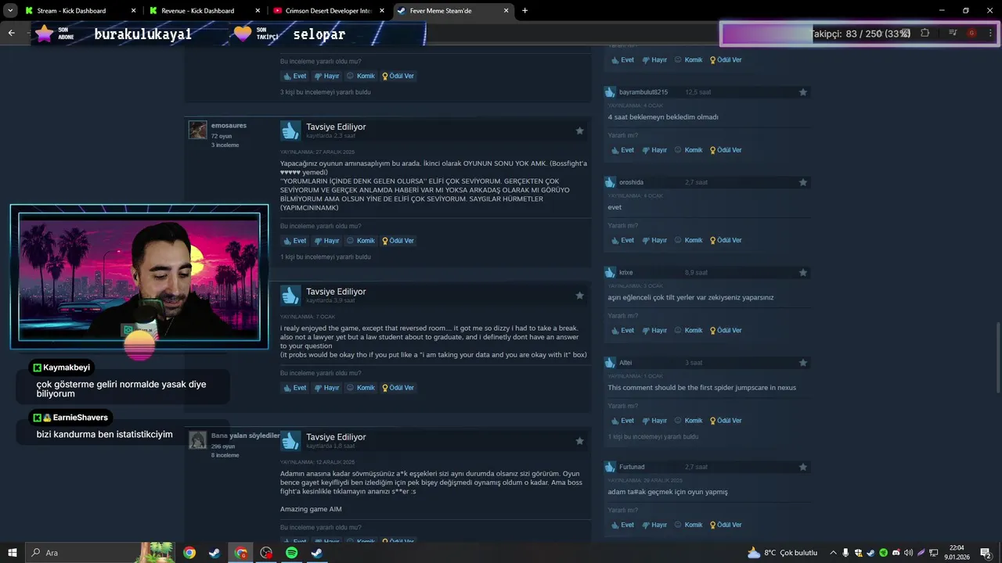Open the Discord tray icon
This screenshot has width=1002, height=563.
896,553
